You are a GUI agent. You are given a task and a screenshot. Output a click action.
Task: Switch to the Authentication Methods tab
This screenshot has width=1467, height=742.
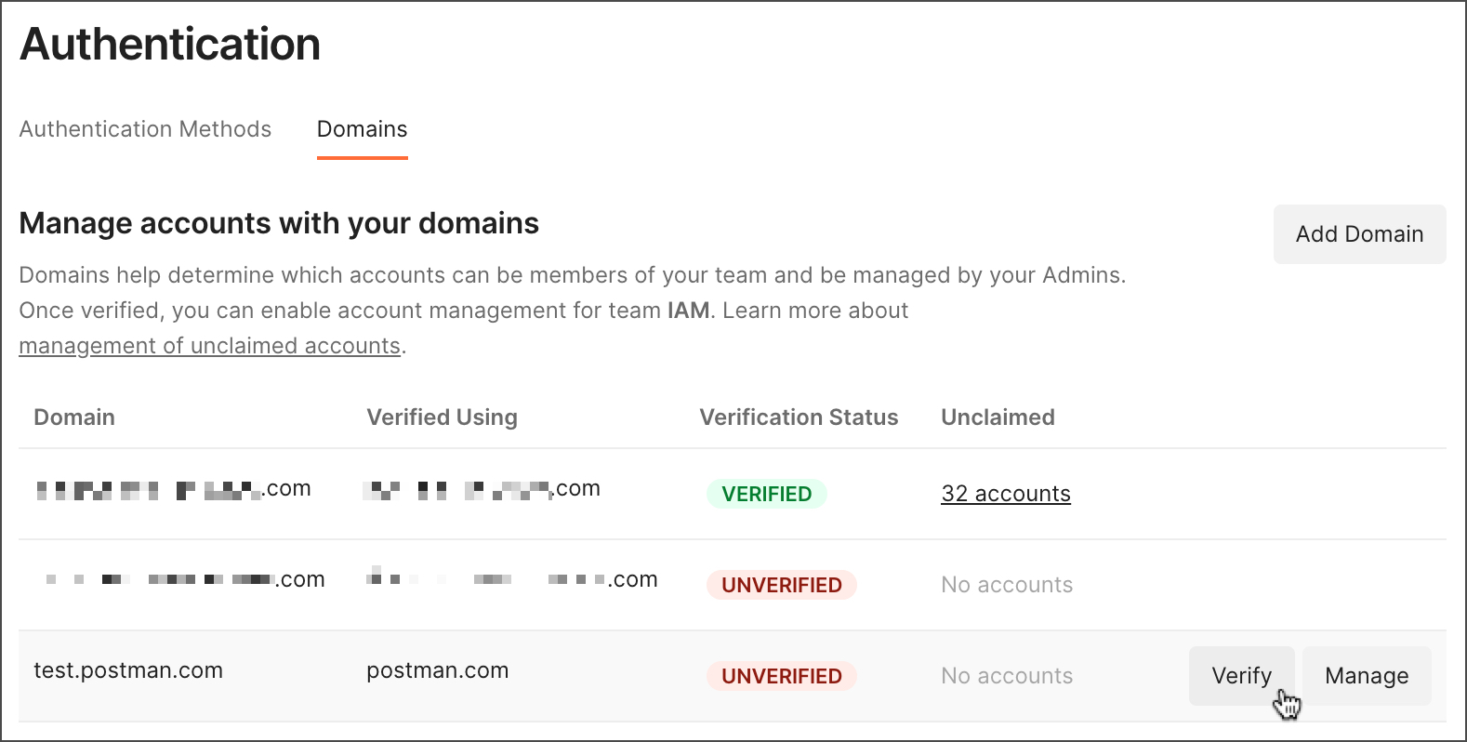pyautogui.click(x=145, y=129)
